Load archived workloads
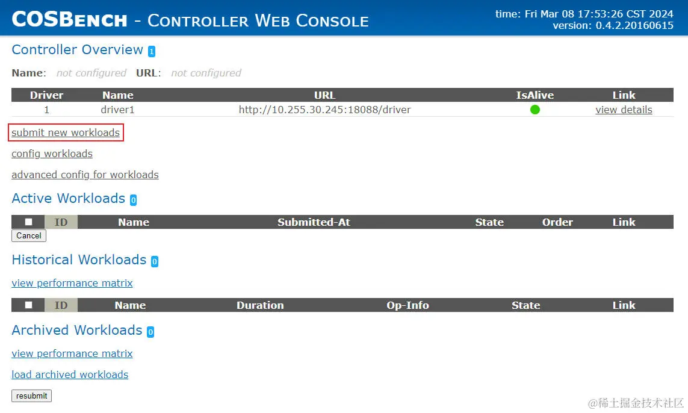 (x=70, y=374)
